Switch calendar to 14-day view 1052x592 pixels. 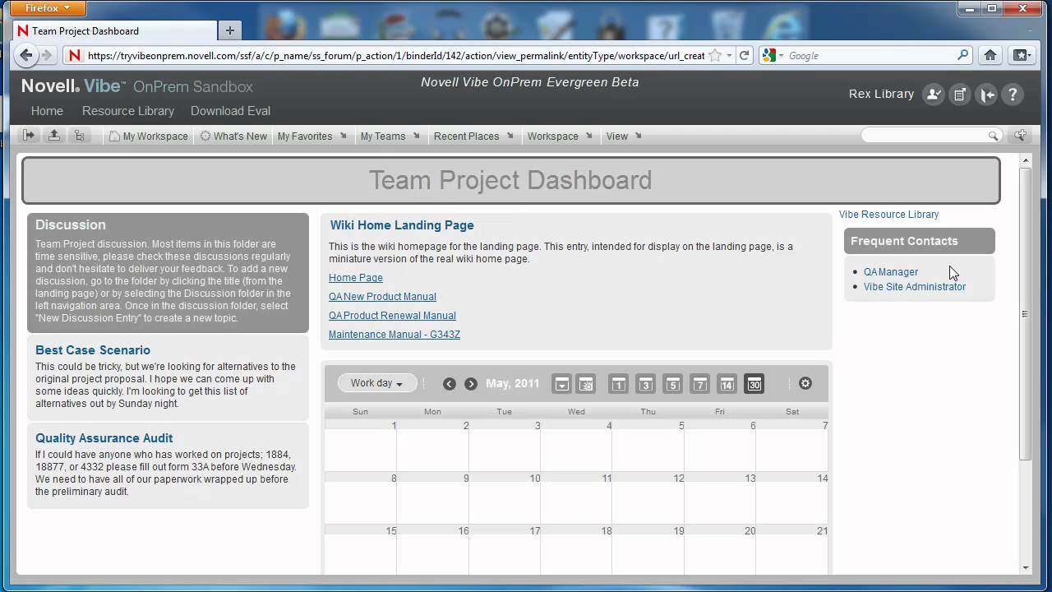click(727, 384)
